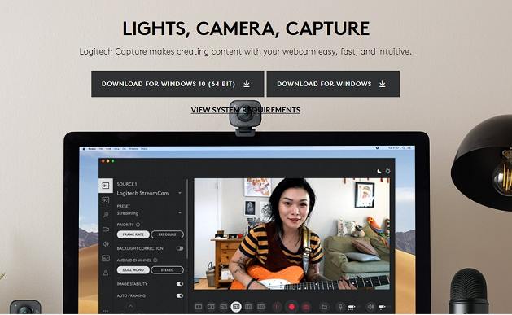Open the audio speaker sidebar panel
This screenshot has width=512, height=315.
coord(106,244)
